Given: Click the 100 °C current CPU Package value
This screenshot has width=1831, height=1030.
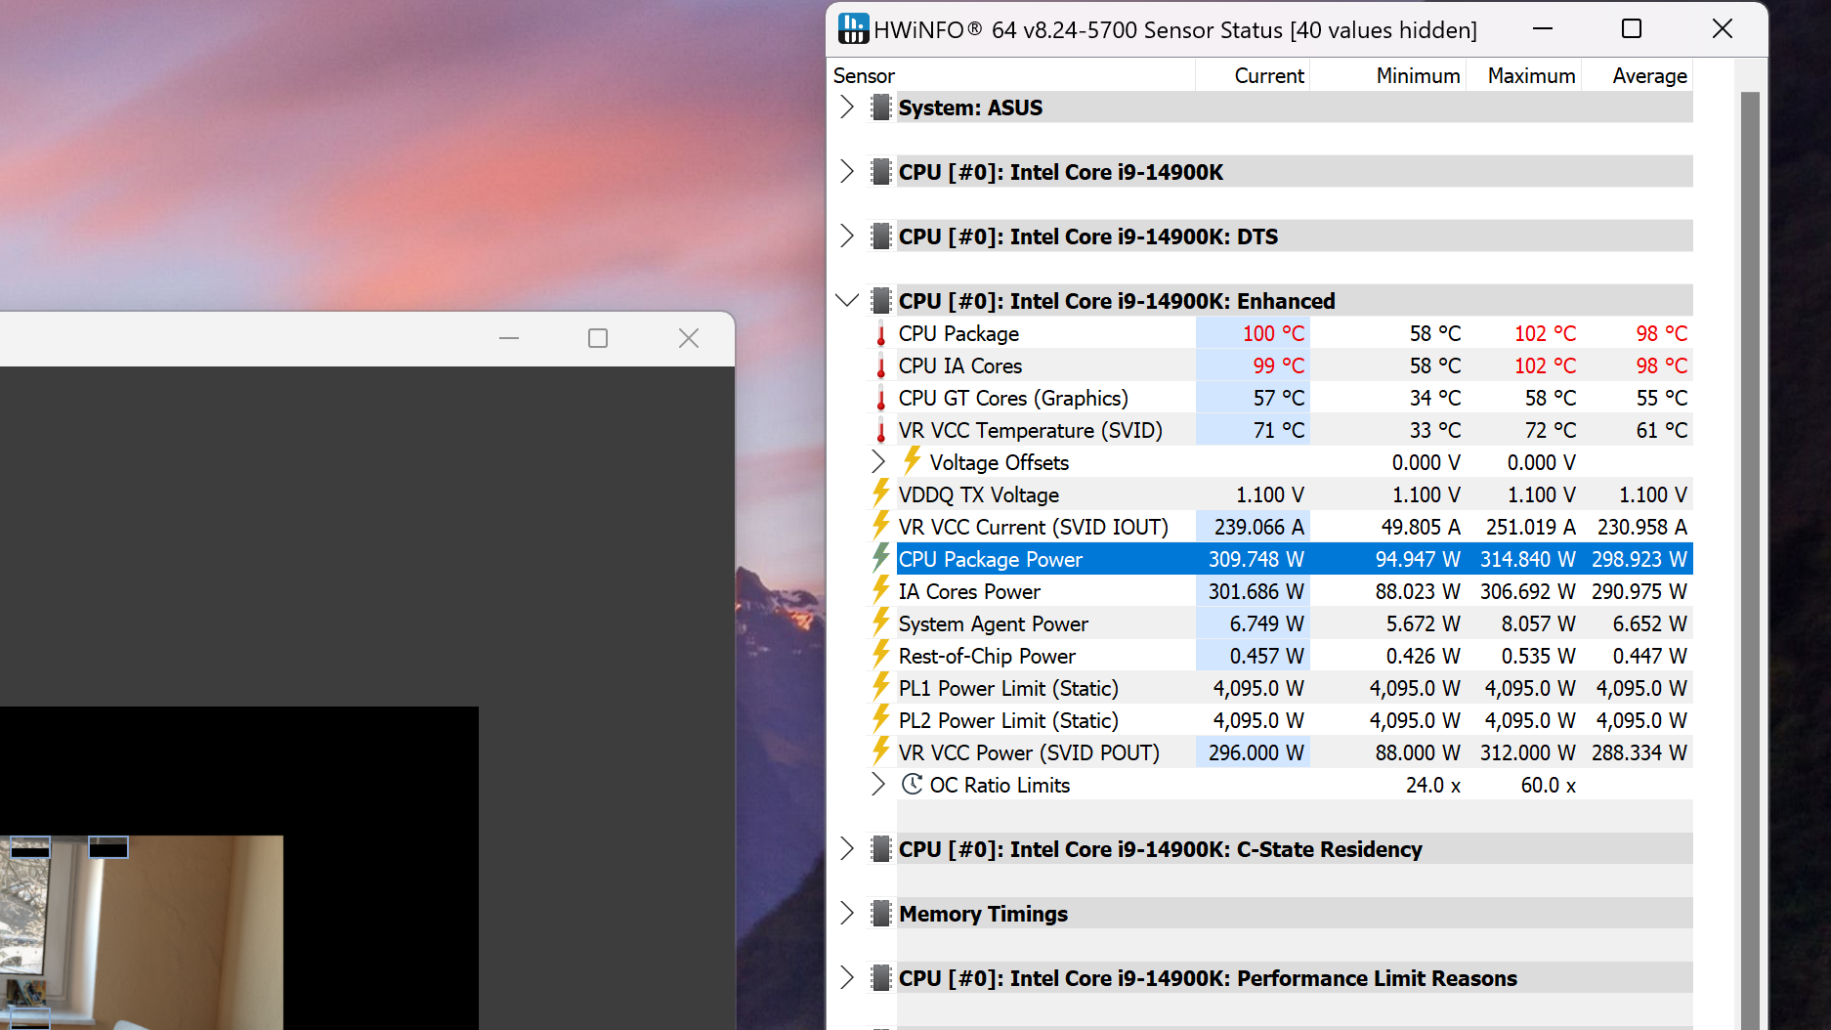Looking at the screenshot, I should [1273, 333].
